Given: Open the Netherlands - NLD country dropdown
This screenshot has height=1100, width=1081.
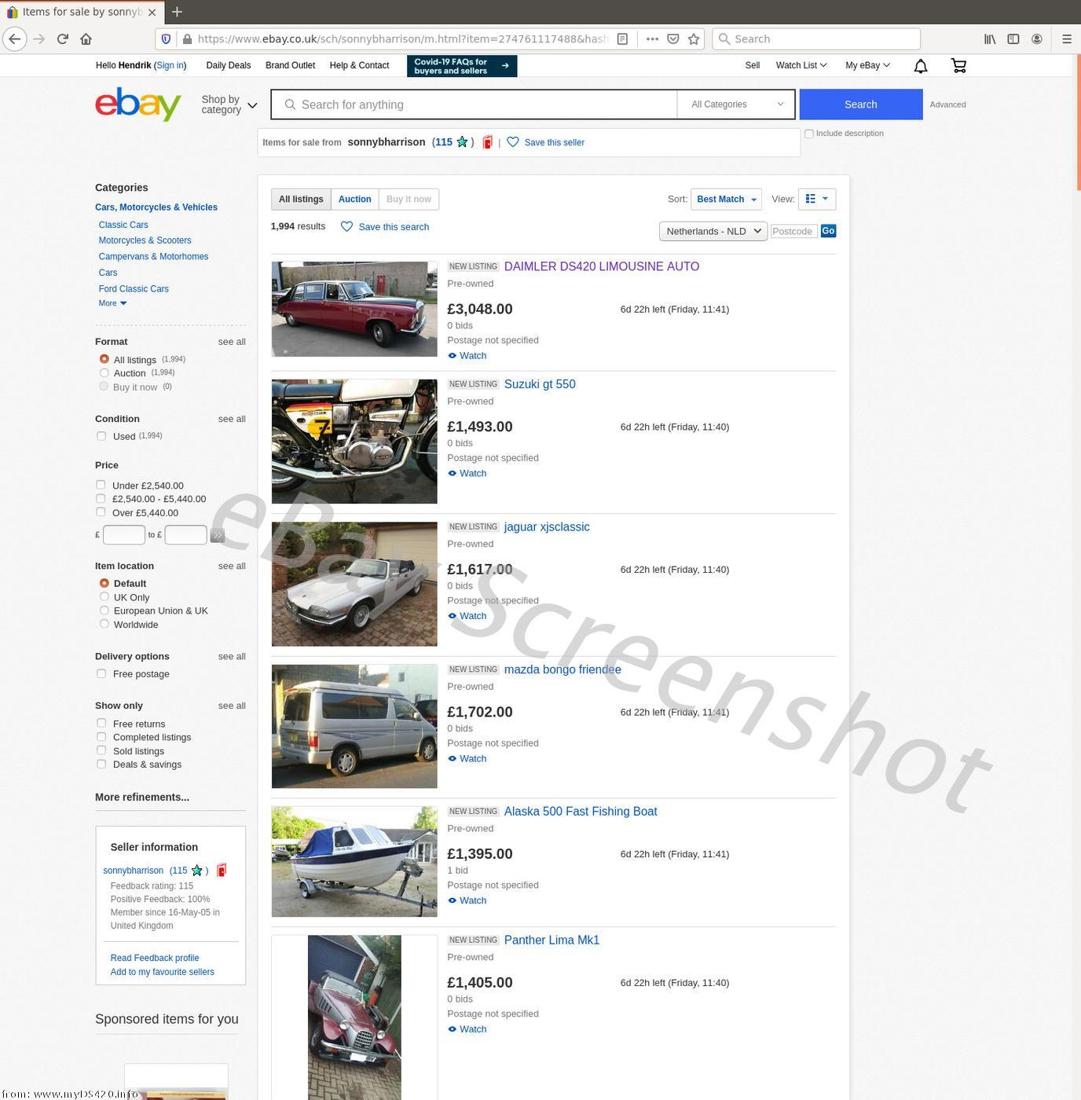Looking at the screenshot, I should (x=713, y=231).
